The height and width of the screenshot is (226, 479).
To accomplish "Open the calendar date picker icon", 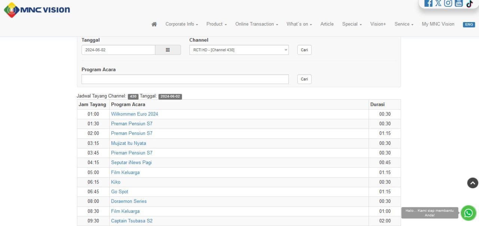I will [x=168, y=50].
